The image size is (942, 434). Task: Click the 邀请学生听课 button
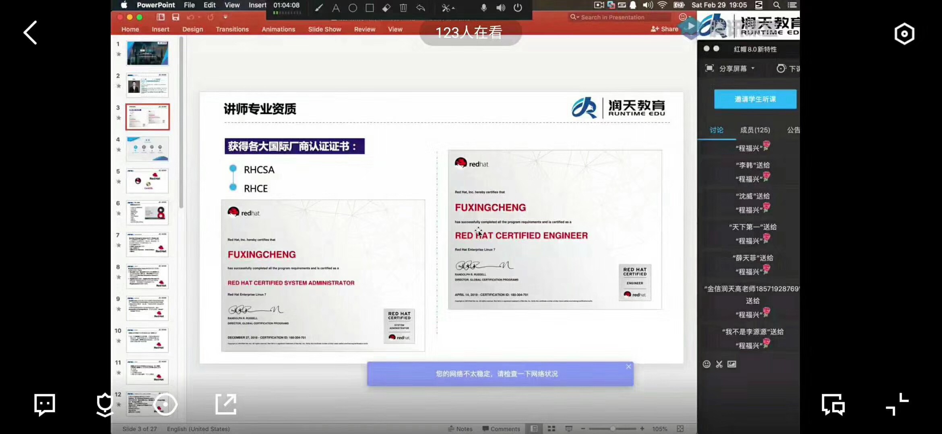point(755,99)
